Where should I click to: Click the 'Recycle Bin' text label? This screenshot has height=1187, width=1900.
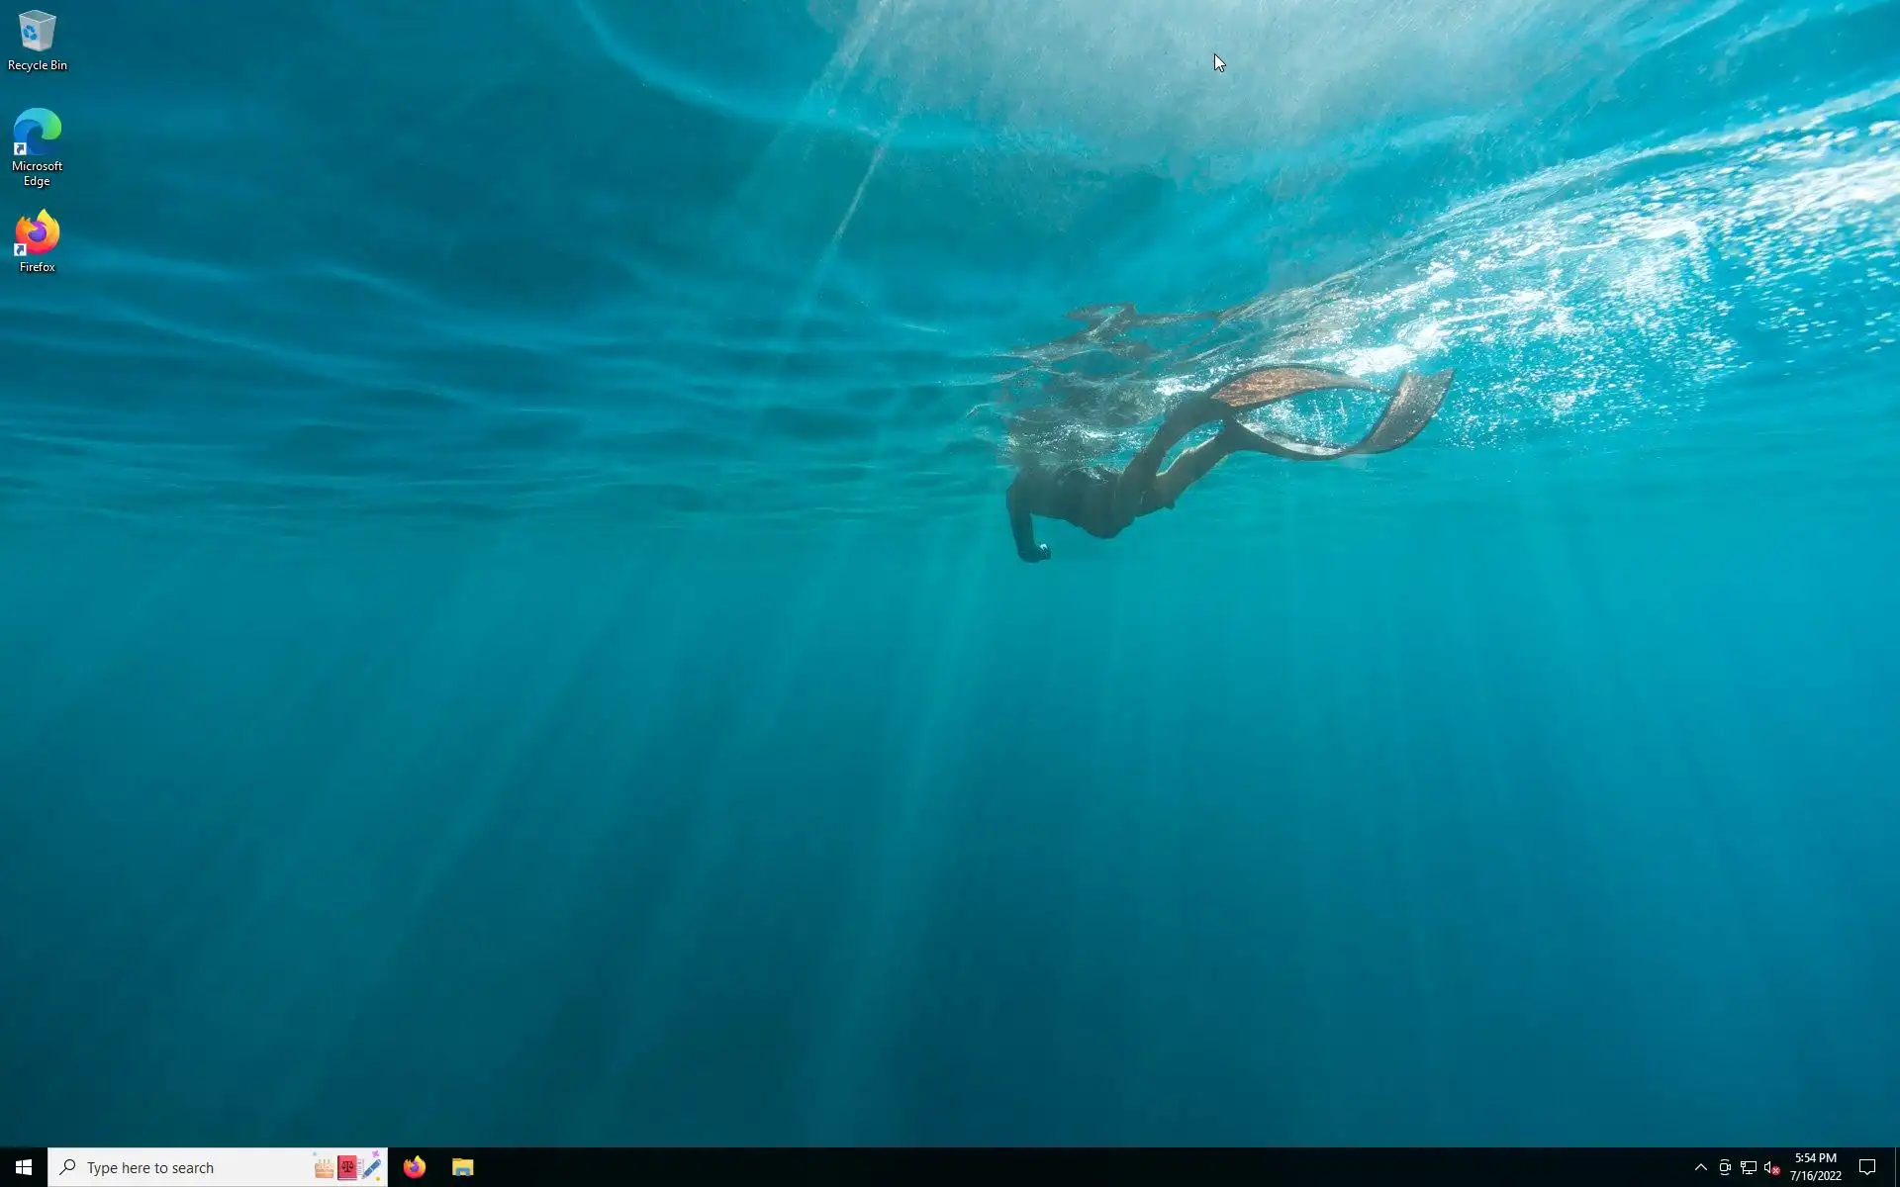click(x=37, y=65)
